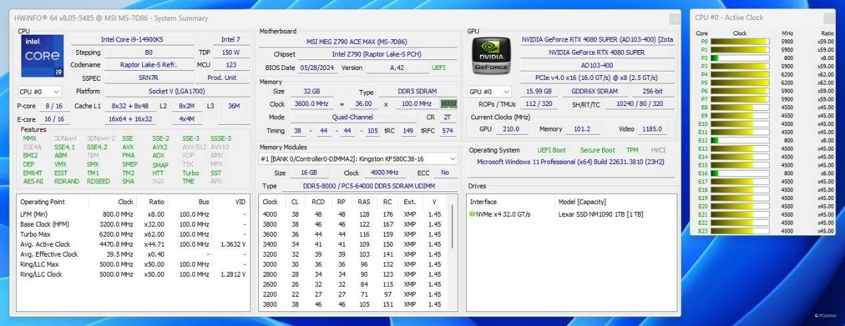Screen dimensions: 845x326
Task: Select the Lexar SSD NM1090 1TB drive entry
Action: pyautogui.click(x=573, y=214)
